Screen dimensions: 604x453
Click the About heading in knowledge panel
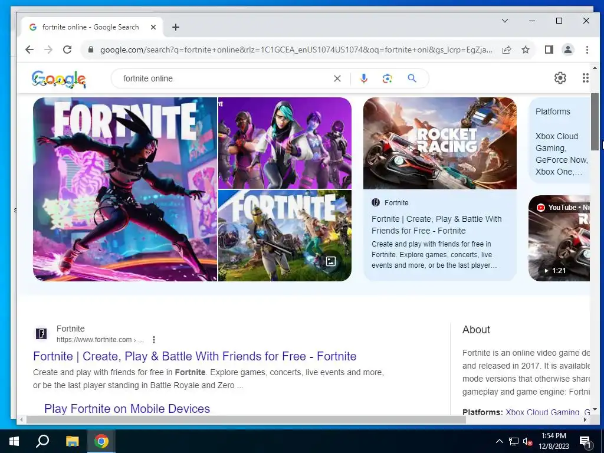[x=476, y=330]
